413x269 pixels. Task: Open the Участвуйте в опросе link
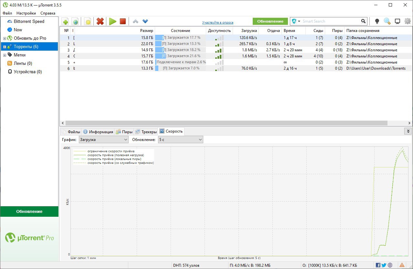tap(218, 23)
